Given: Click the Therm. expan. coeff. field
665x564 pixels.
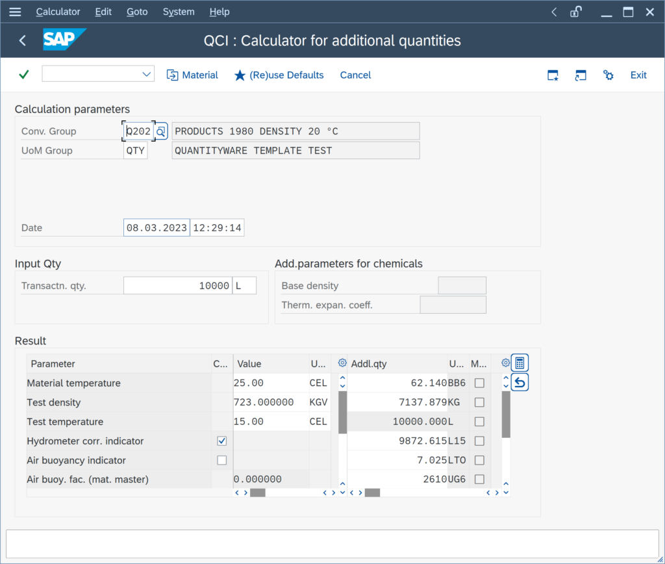Looking at the screenshot, I should [x=453, y=305].
